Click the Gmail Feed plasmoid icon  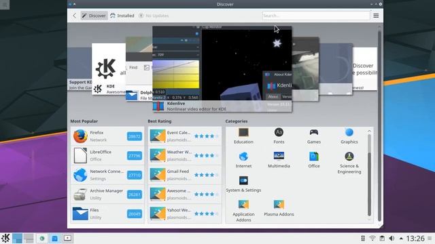click(158, 175)
